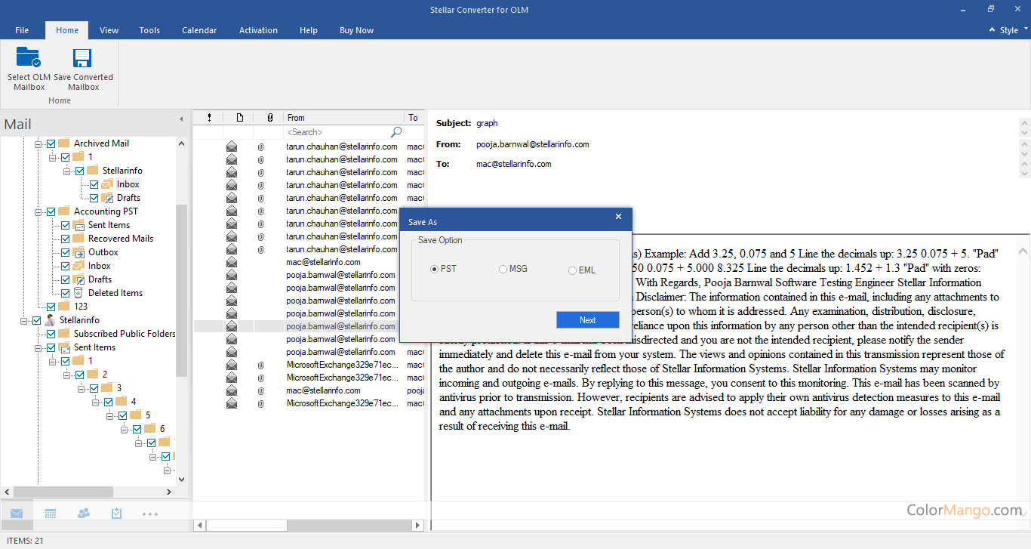Switch to the Activation tab
1031x549 pixels.
tap(258, 30)
